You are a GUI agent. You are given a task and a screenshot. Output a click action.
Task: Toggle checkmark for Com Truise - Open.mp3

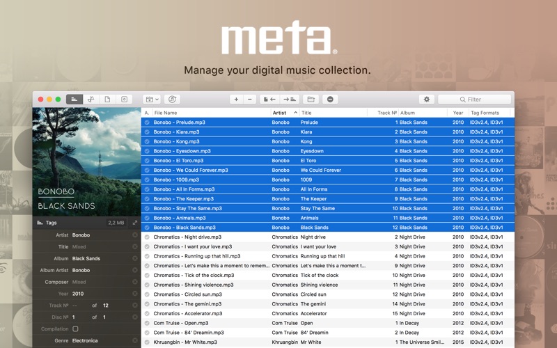(147, 323)
